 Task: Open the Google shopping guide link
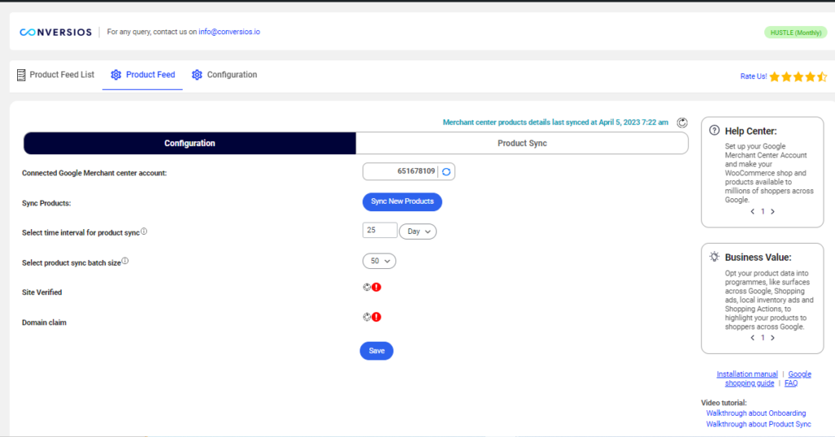(768, 378)
